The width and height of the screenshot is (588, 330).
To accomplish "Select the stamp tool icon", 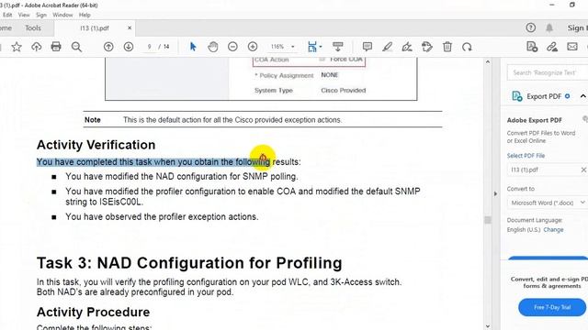I will click(x=426, y=47).
